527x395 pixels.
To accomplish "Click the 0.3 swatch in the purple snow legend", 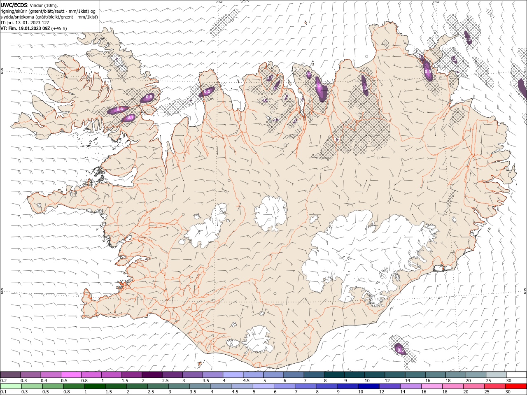I will click(30, 375).
